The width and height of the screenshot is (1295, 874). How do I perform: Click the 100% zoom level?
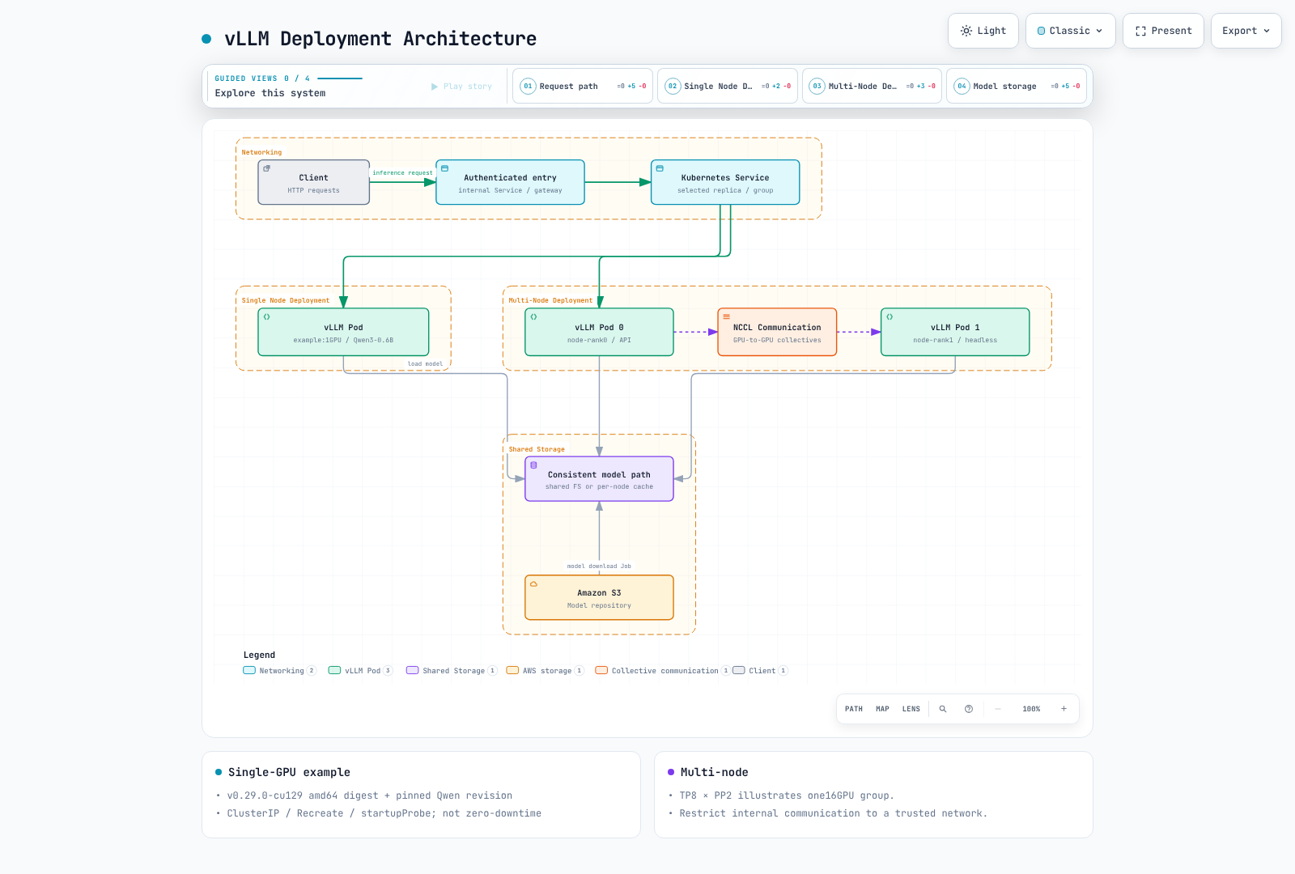pos(1031,709)
